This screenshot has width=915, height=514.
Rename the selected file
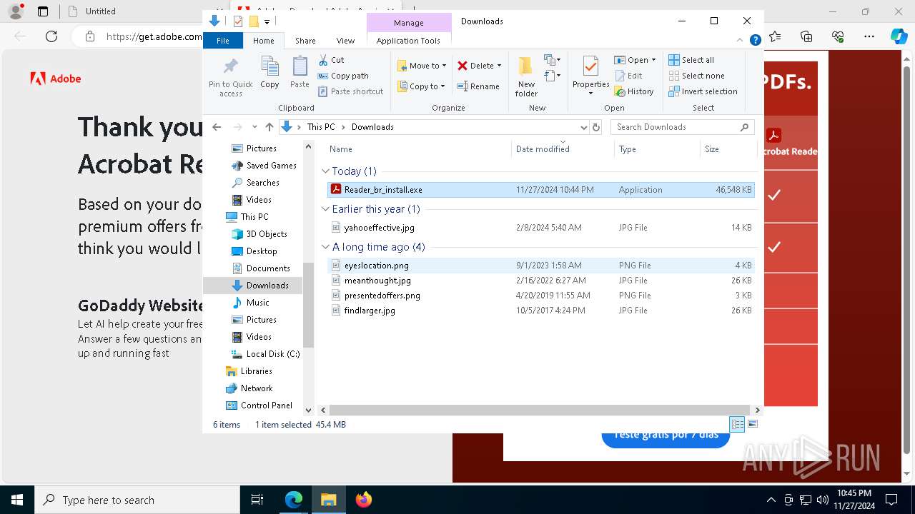click(x=478, y=86)
